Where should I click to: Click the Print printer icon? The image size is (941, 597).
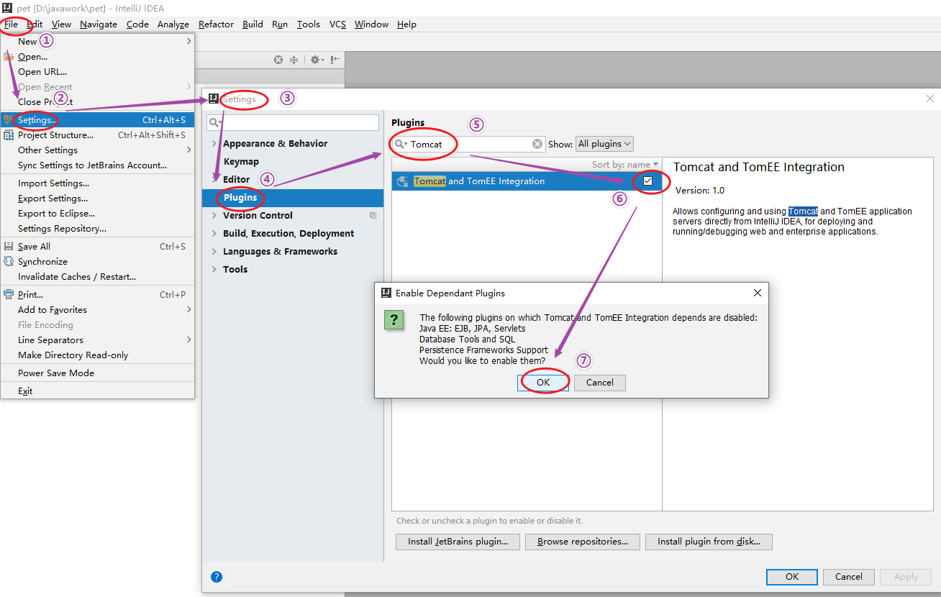click(9, 295)
